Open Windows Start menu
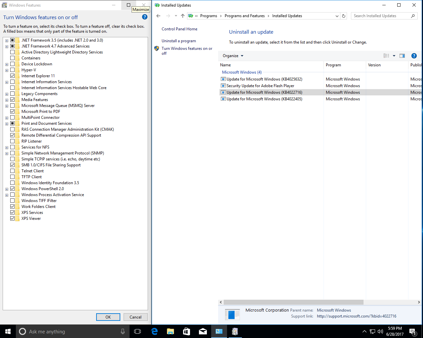Viewport: 423px width, 338px height. tap(8, 331)
